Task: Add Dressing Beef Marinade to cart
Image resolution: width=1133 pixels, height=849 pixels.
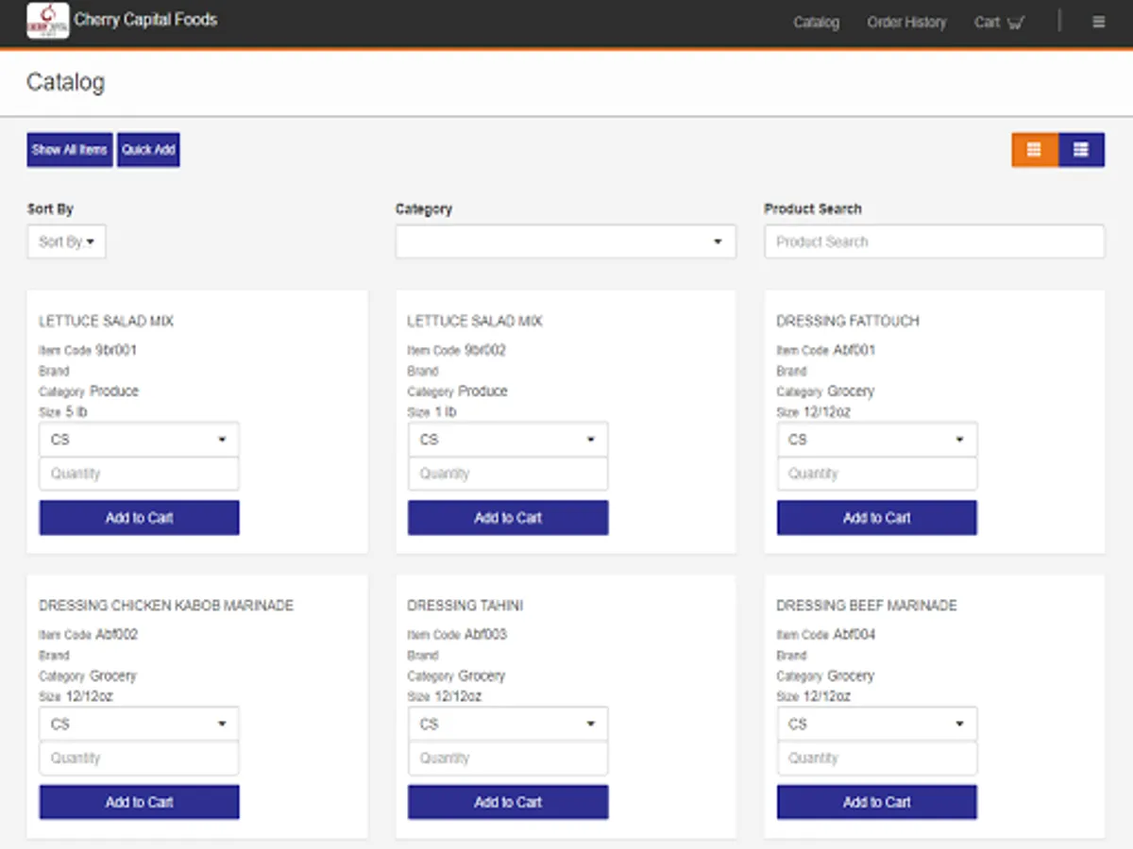Action: click(x=877, y=802)
